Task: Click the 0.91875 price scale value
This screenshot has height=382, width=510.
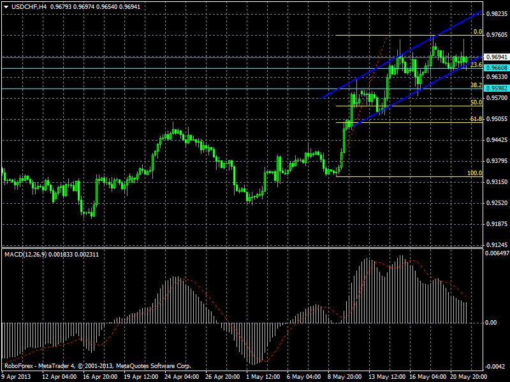Action: tap(497, 224)
